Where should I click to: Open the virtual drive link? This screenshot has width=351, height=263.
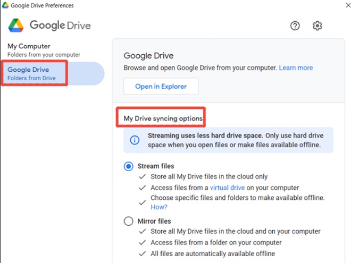pos(227,188)
